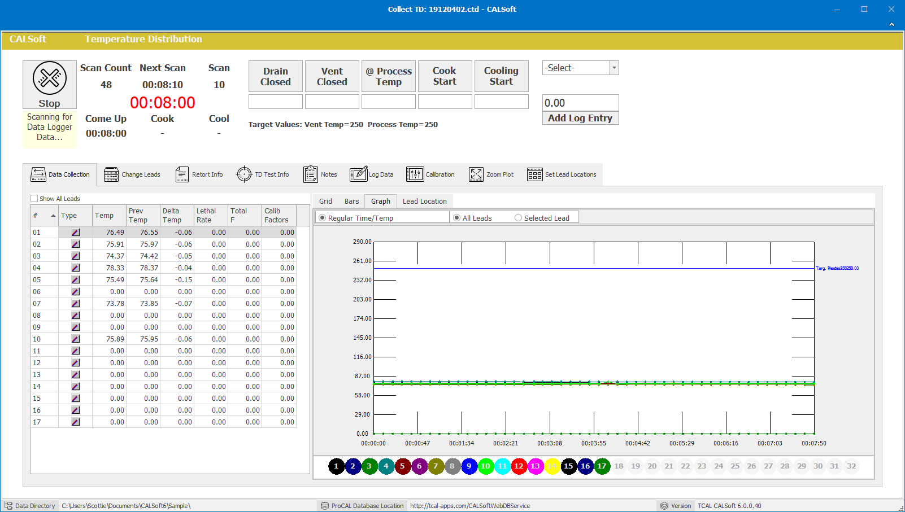Click the Cooling Start button
This screenshot has width=905, height=512.
pyautogui.click(x=502, y=76)
